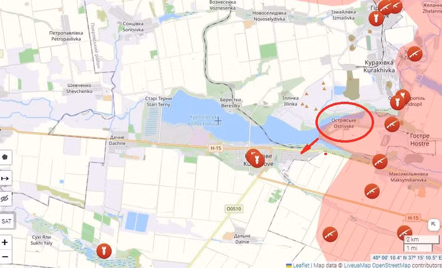Switch to SAT satellite view
This screenshot has width=442, height=268.
point(6,221)
